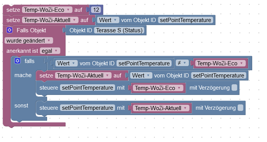Click the number field showing 12
Viewport: 267px width, 142px height.
click(96, 10)
